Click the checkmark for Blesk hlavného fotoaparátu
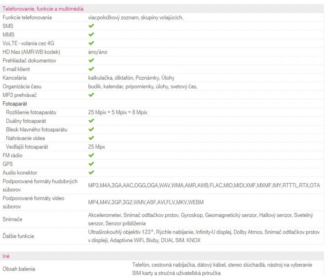The height and width of the screenshot is (277, 325). tap(91, 129)
